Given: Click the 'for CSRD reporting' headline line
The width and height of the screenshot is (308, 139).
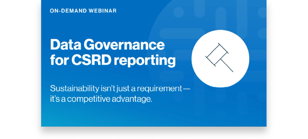Looking at the screenshot, I should click(113, 61).
